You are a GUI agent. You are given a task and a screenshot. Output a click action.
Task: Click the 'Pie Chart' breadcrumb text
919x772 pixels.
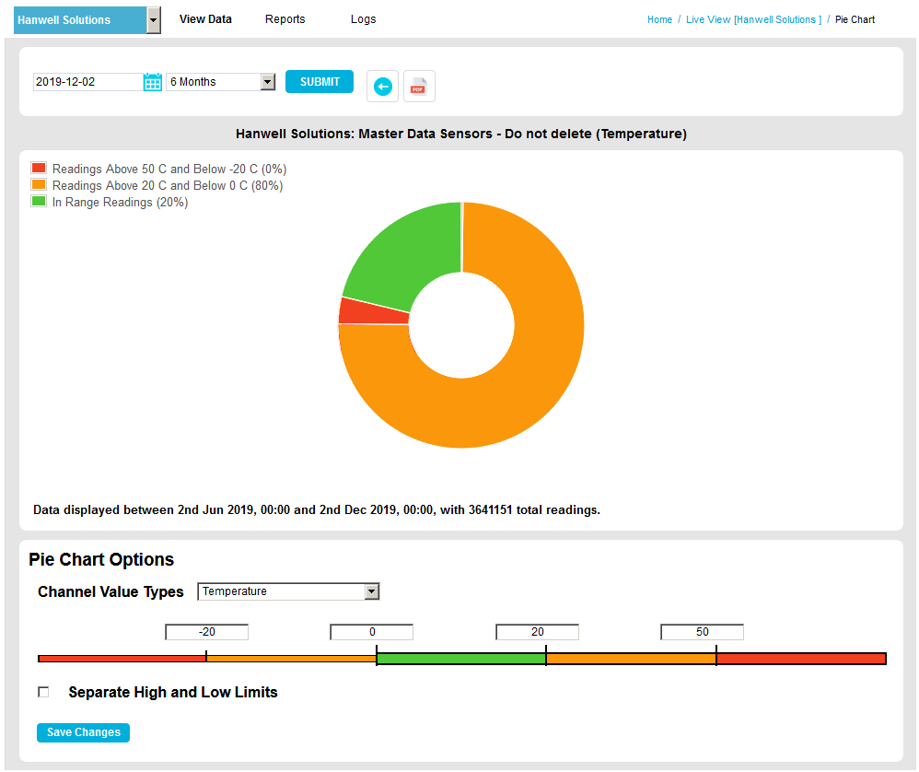855,19
